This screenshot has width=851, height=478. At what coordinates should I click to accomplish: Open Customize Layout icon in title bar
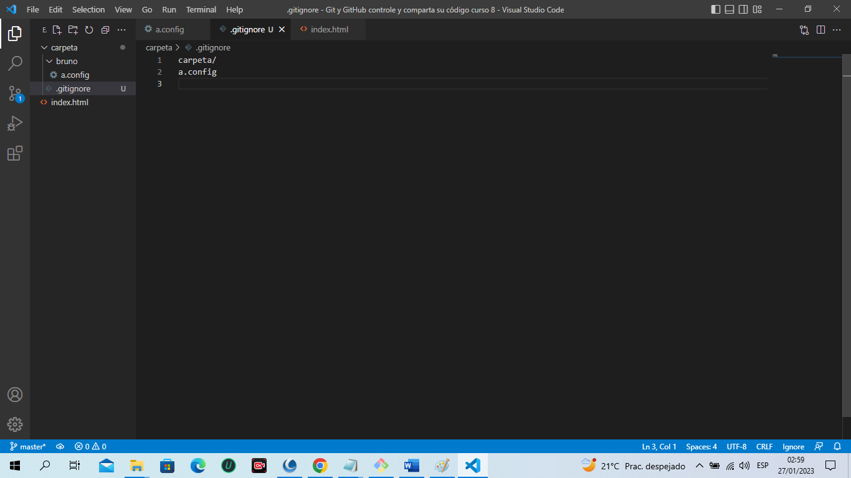pos(757,9)
